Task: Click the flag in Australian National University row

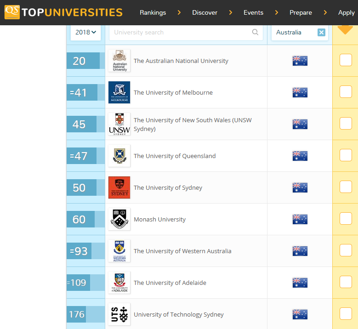Action: coord(300,61)
